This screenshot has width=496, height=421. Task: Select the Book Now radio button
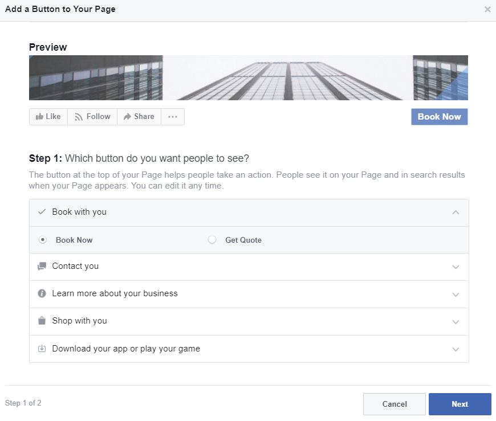pyautogui.click(x=43, y=240)
